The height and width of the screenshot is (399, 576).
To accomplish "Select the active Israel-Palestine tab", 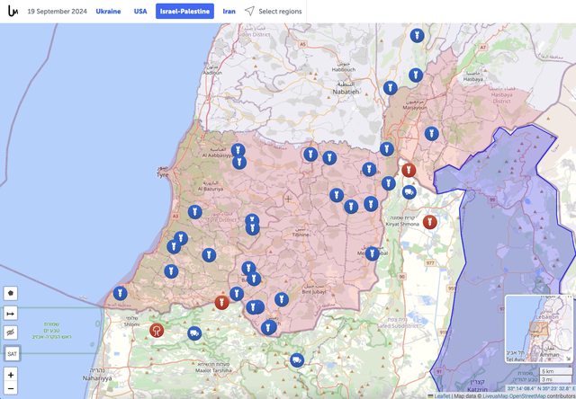I will (x=184, y=12).
